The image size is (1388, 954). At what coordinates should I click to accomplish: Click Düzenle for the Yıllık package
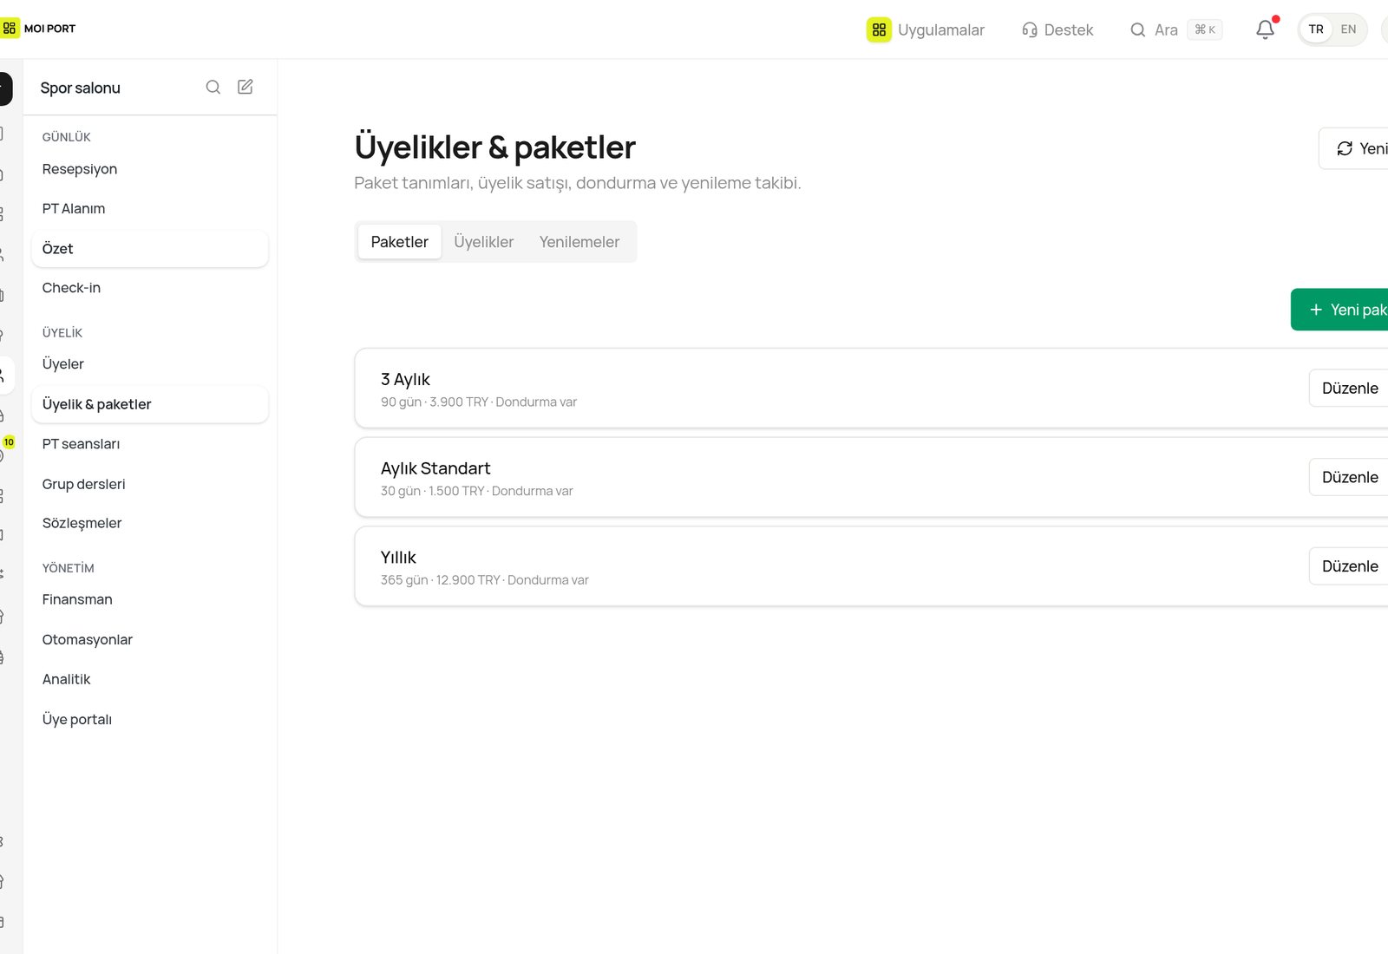[x=1349, y=566]
